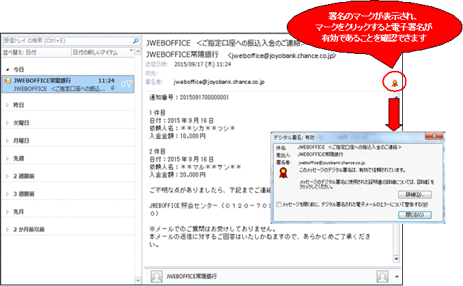The image size is (463, 286).
Task: Open the newest items sort dropdown arrow
Action: click(x=131, y=51)
